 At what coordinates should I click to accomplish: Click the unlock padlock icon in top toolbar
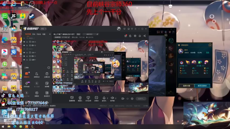pyautogui.click(x=130, y=36)
